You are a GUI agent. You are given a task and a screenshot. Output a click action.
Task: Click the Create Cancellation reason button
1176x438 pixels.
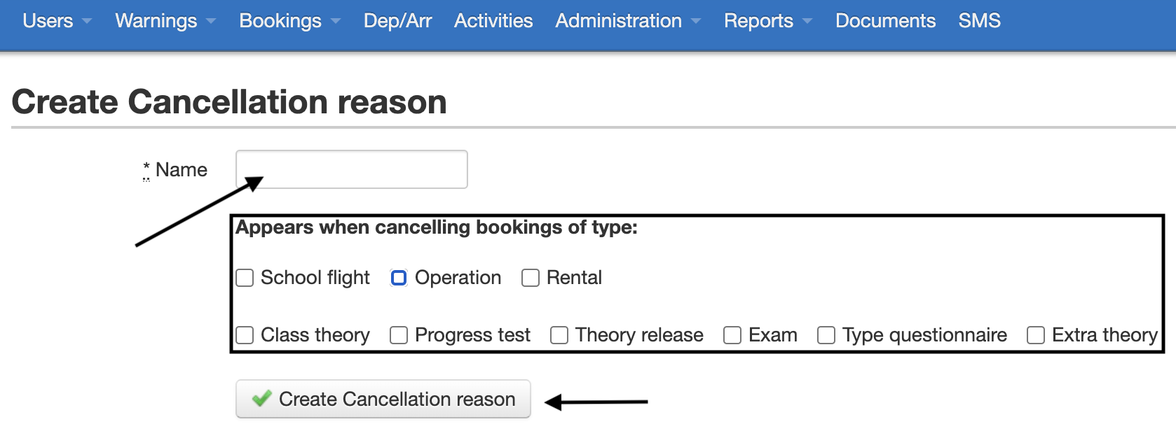click(383, 399)
